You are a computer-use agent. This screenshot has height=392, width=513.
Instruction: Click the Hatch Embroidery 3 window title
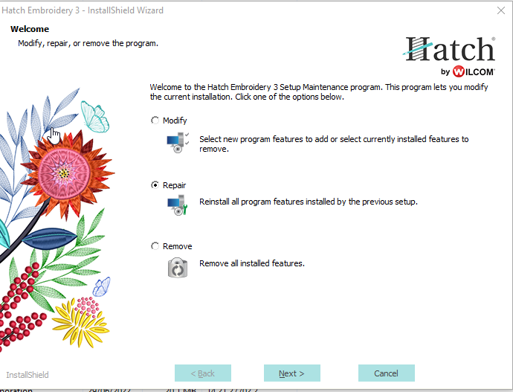83,10
